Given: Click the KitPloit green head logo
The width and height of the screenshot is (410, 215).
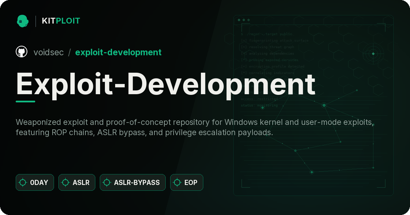Looking at the screenshot, I should pos(23,21).
